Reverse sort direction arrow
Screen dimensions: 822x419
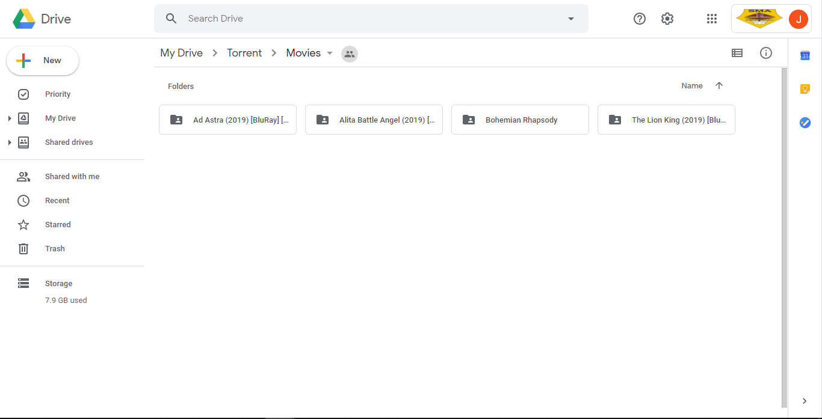point(719,86)
